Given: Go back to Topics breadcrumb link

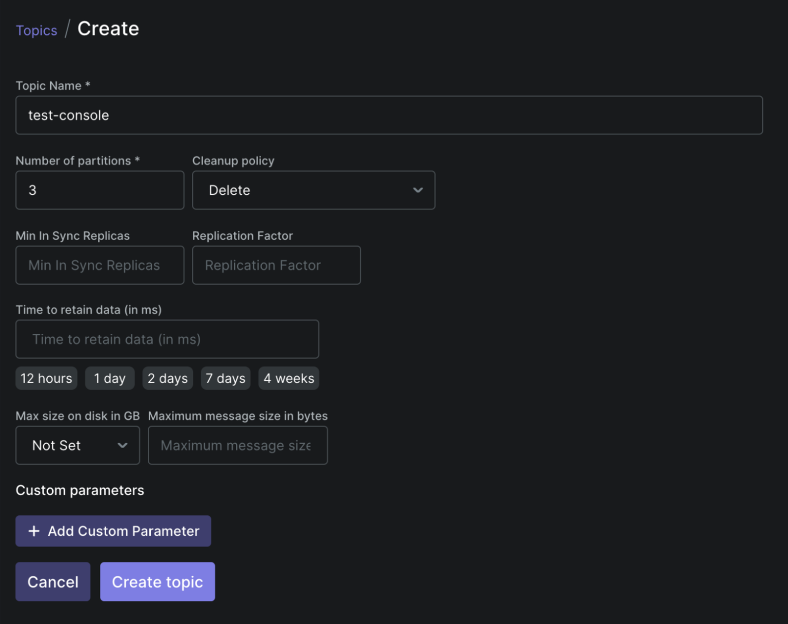Looking at the screenshot, I should (36, 30).
